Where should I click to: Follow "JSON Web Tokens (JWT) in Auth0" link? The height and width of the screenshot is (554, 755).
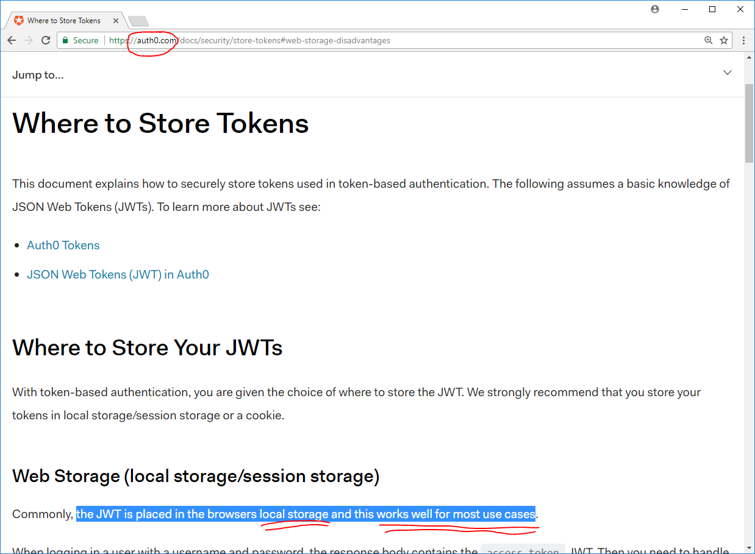tap(118, 274)
